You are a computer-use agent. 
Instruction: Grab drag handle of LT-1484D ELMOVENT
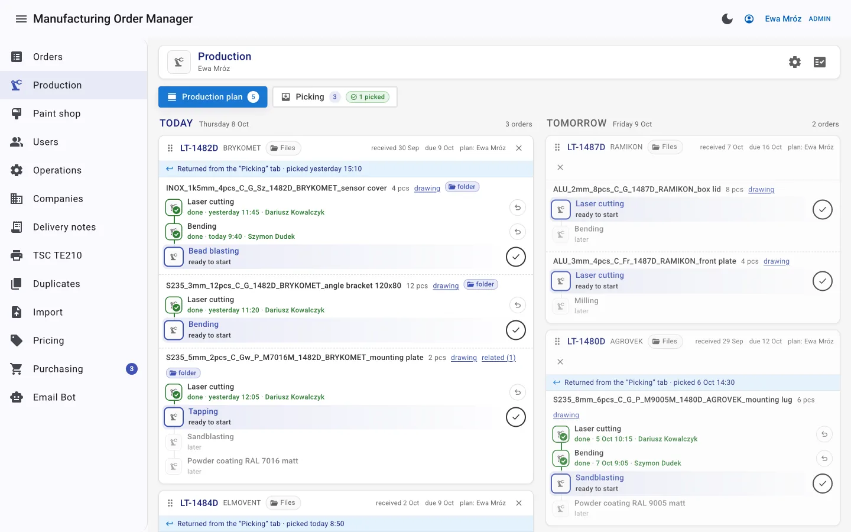click(170, 503)
